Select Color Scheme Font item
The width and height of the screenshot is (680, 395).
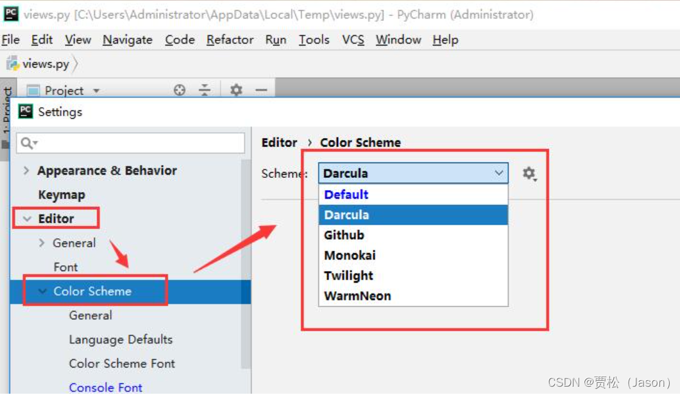pyautogui.click(x=122, y=364)
